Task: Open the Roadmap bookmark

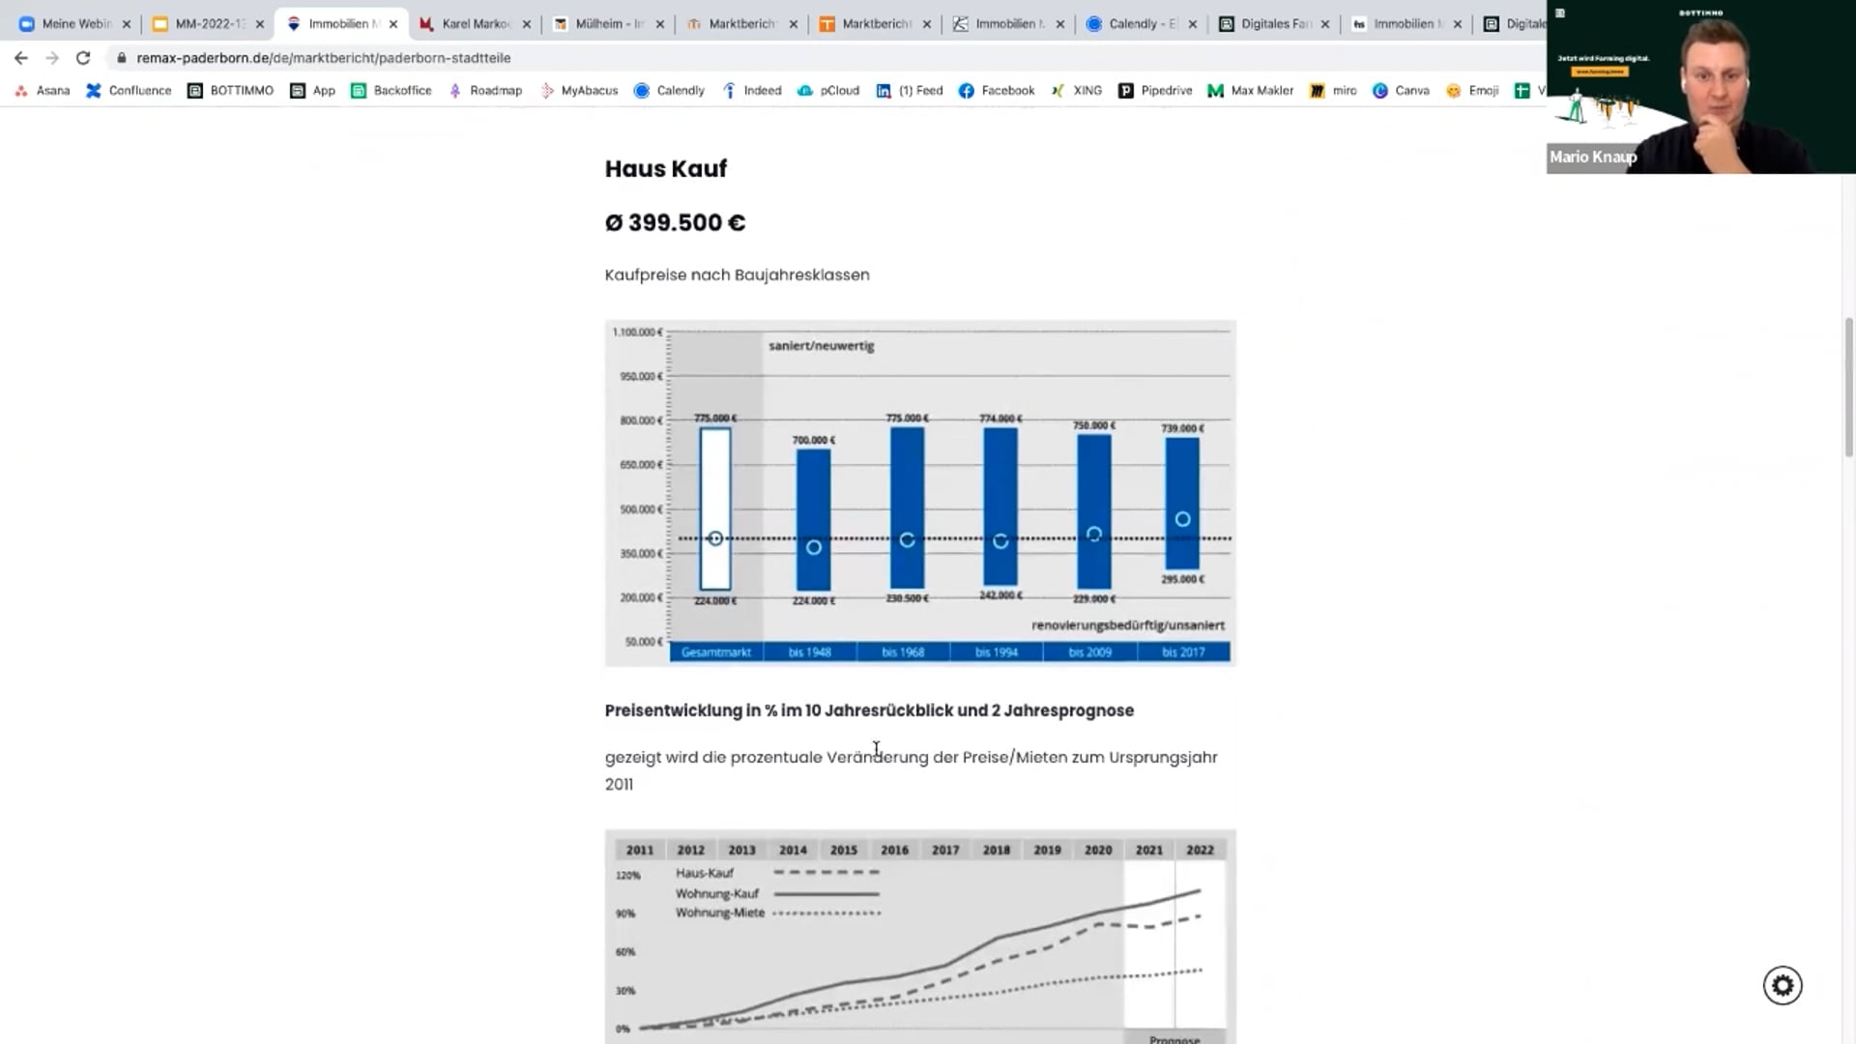Action: click(x=485, y=90)
